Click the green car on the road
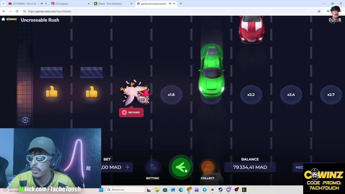The image size is (345, 194). point(212,71)
